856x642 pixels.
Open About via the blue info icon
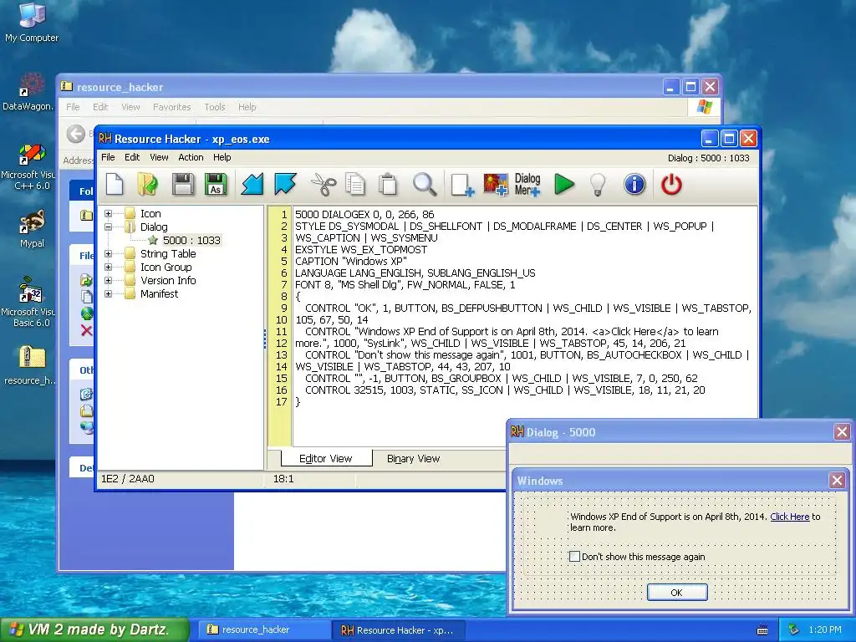click(634, 185)
